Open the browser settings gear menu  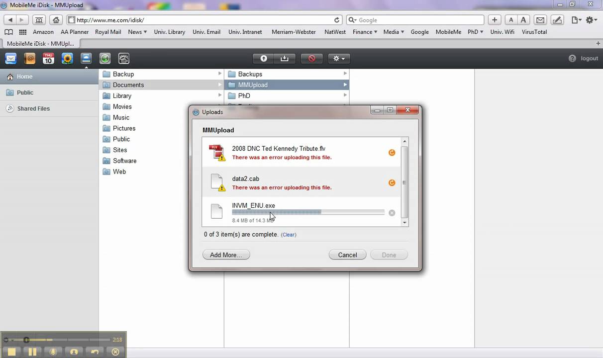click(592, 20)
